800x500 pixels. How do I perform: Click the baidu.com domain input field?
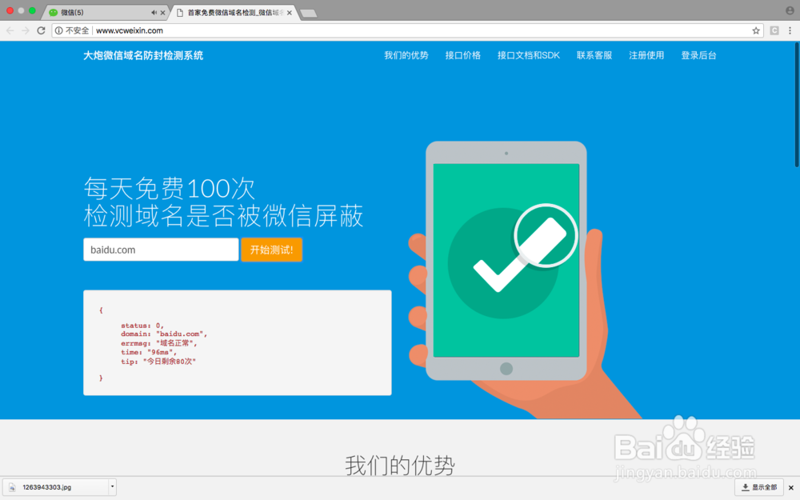pyautogui.click(x=161, y=250)
